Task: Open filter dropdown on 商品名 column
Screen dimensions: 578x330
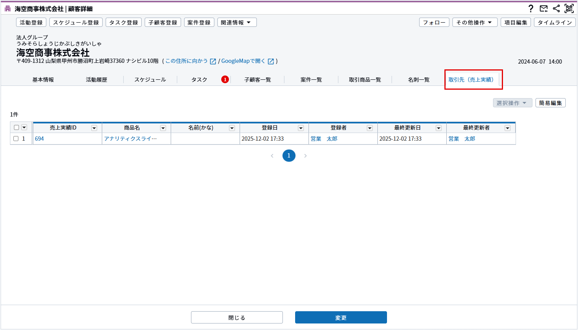Action: [163, 128]
